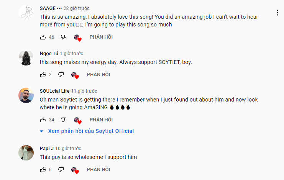Open SOULcial Life's profile avatar
284x180 pixels.
[x=26, y=95]
